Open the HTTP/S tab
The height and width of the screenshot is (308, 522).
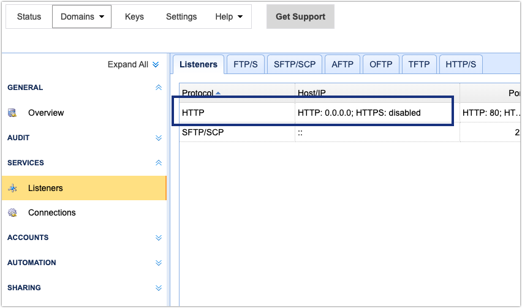pyautogui.click(x=461, y=64)
